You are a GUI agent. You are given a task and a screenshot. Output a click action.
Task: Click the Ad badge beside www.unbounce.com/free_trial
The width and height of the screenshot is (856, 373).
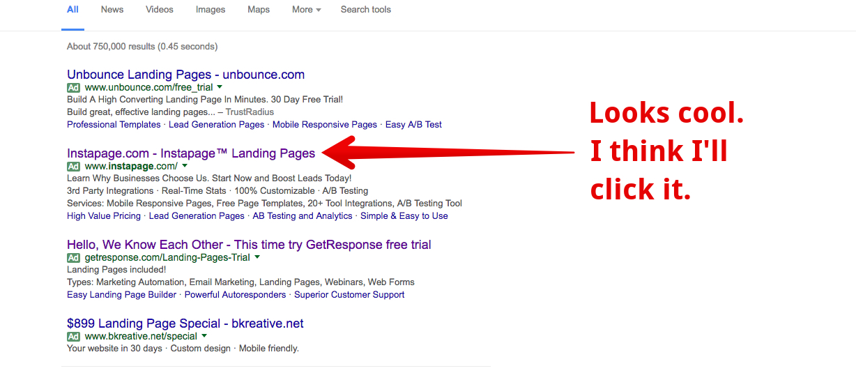73,88
